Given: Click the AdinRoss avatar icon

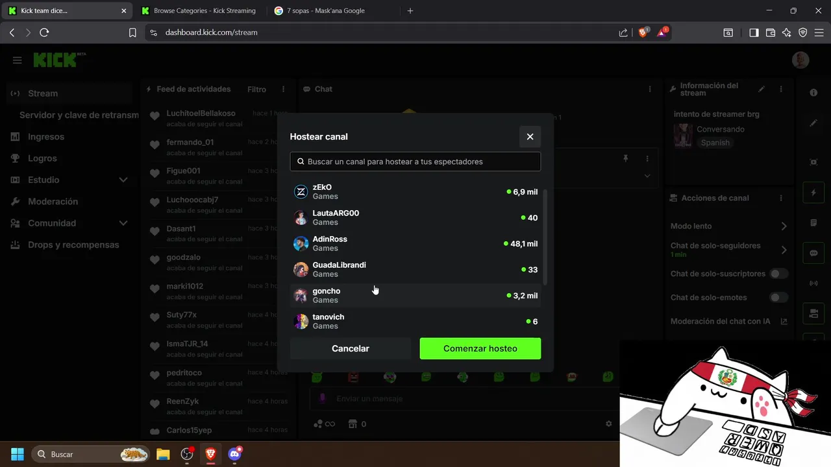Looking at the screenshot, I should coord(301,244).
